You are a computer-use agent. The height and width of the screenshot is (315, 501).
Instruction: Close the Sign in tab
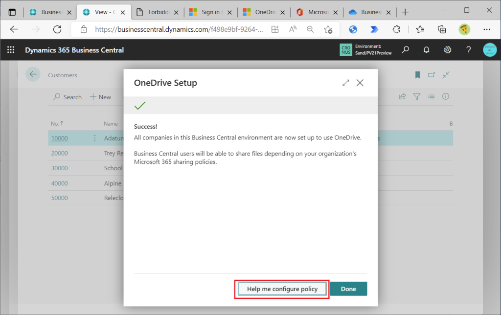[x=229, y=12]
